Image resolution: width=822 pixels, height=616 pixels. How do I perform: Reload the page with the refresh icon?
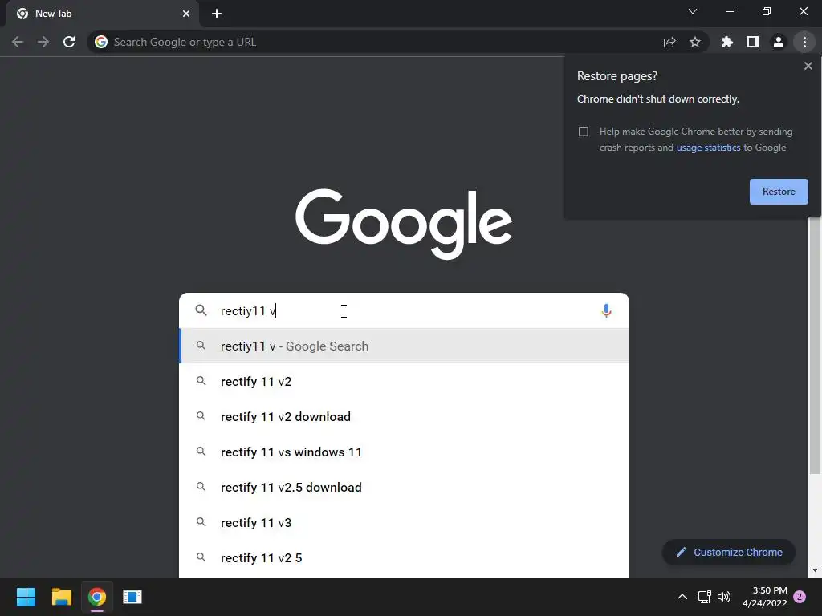point(69,42)
